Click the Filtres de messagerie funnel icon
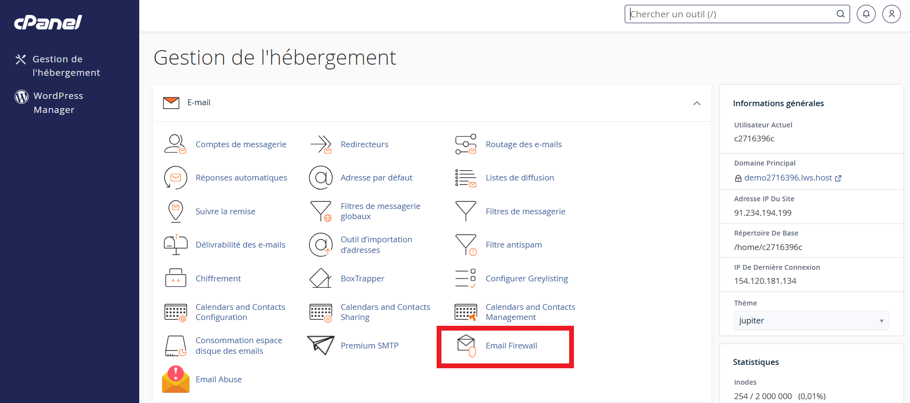The width and height of the screenshot is (910, 403). click(x=466, y=211)
